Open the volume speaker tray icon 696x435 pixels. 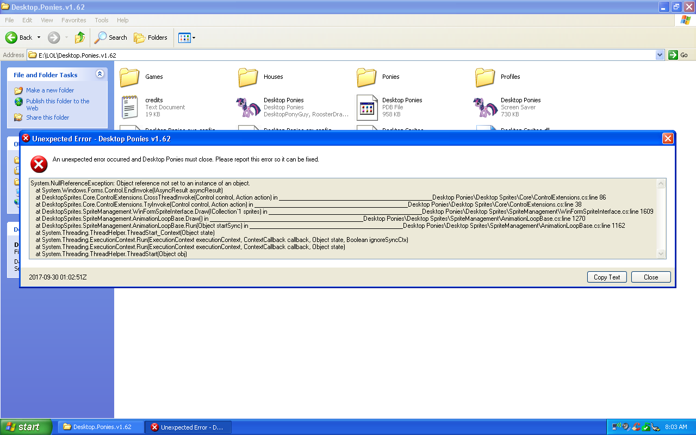[x=626, y=427]
